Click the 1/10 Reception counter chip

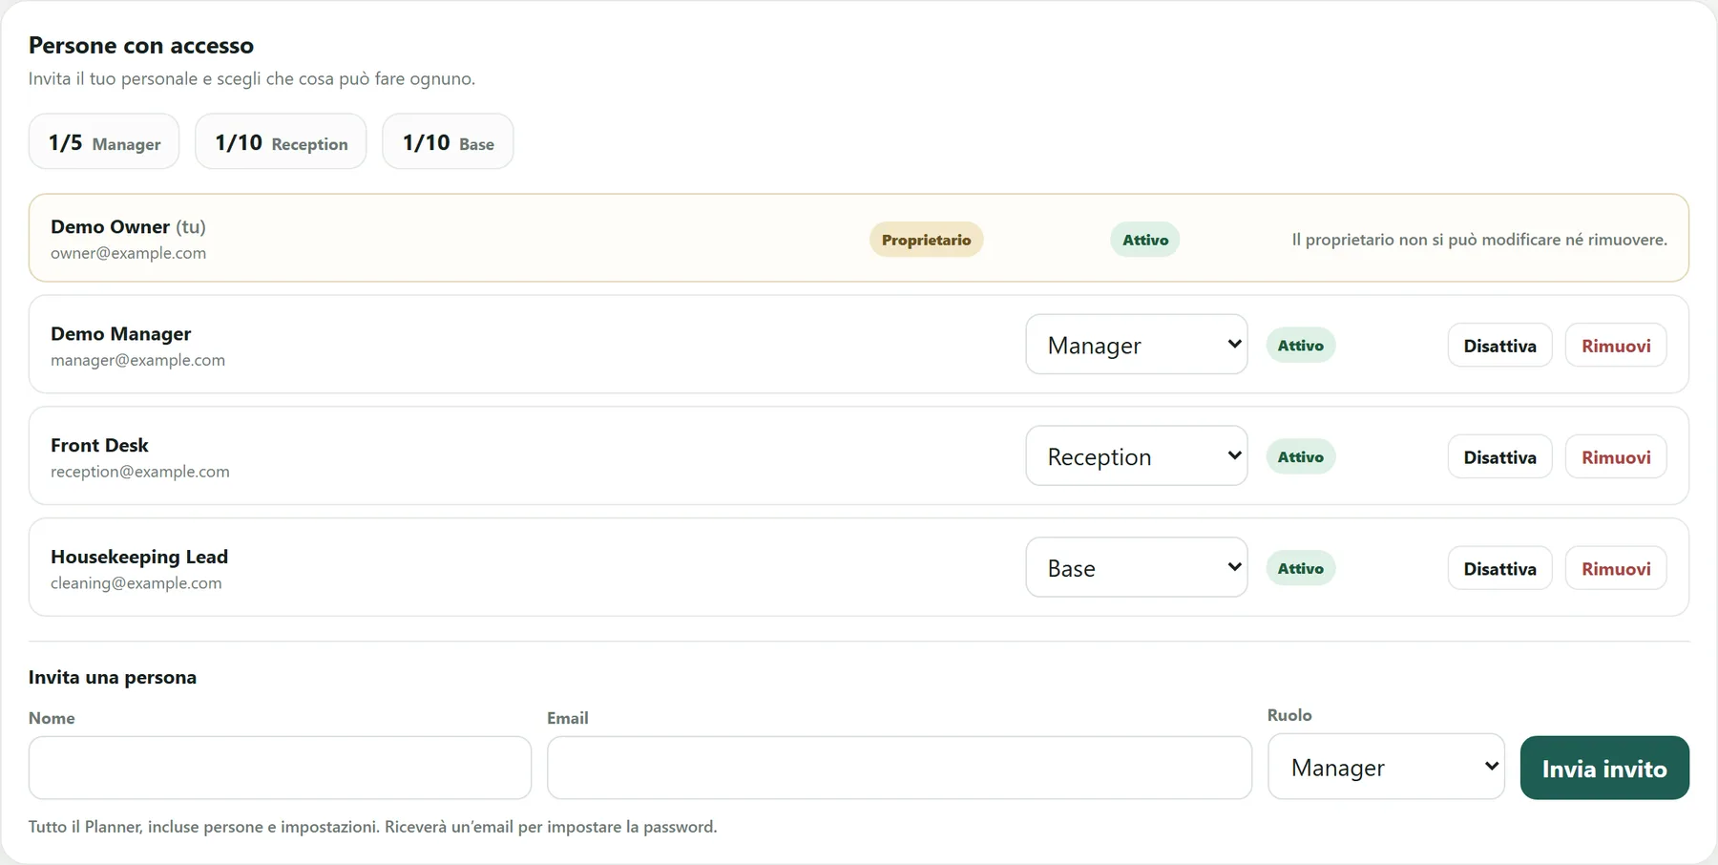point(281,142)
